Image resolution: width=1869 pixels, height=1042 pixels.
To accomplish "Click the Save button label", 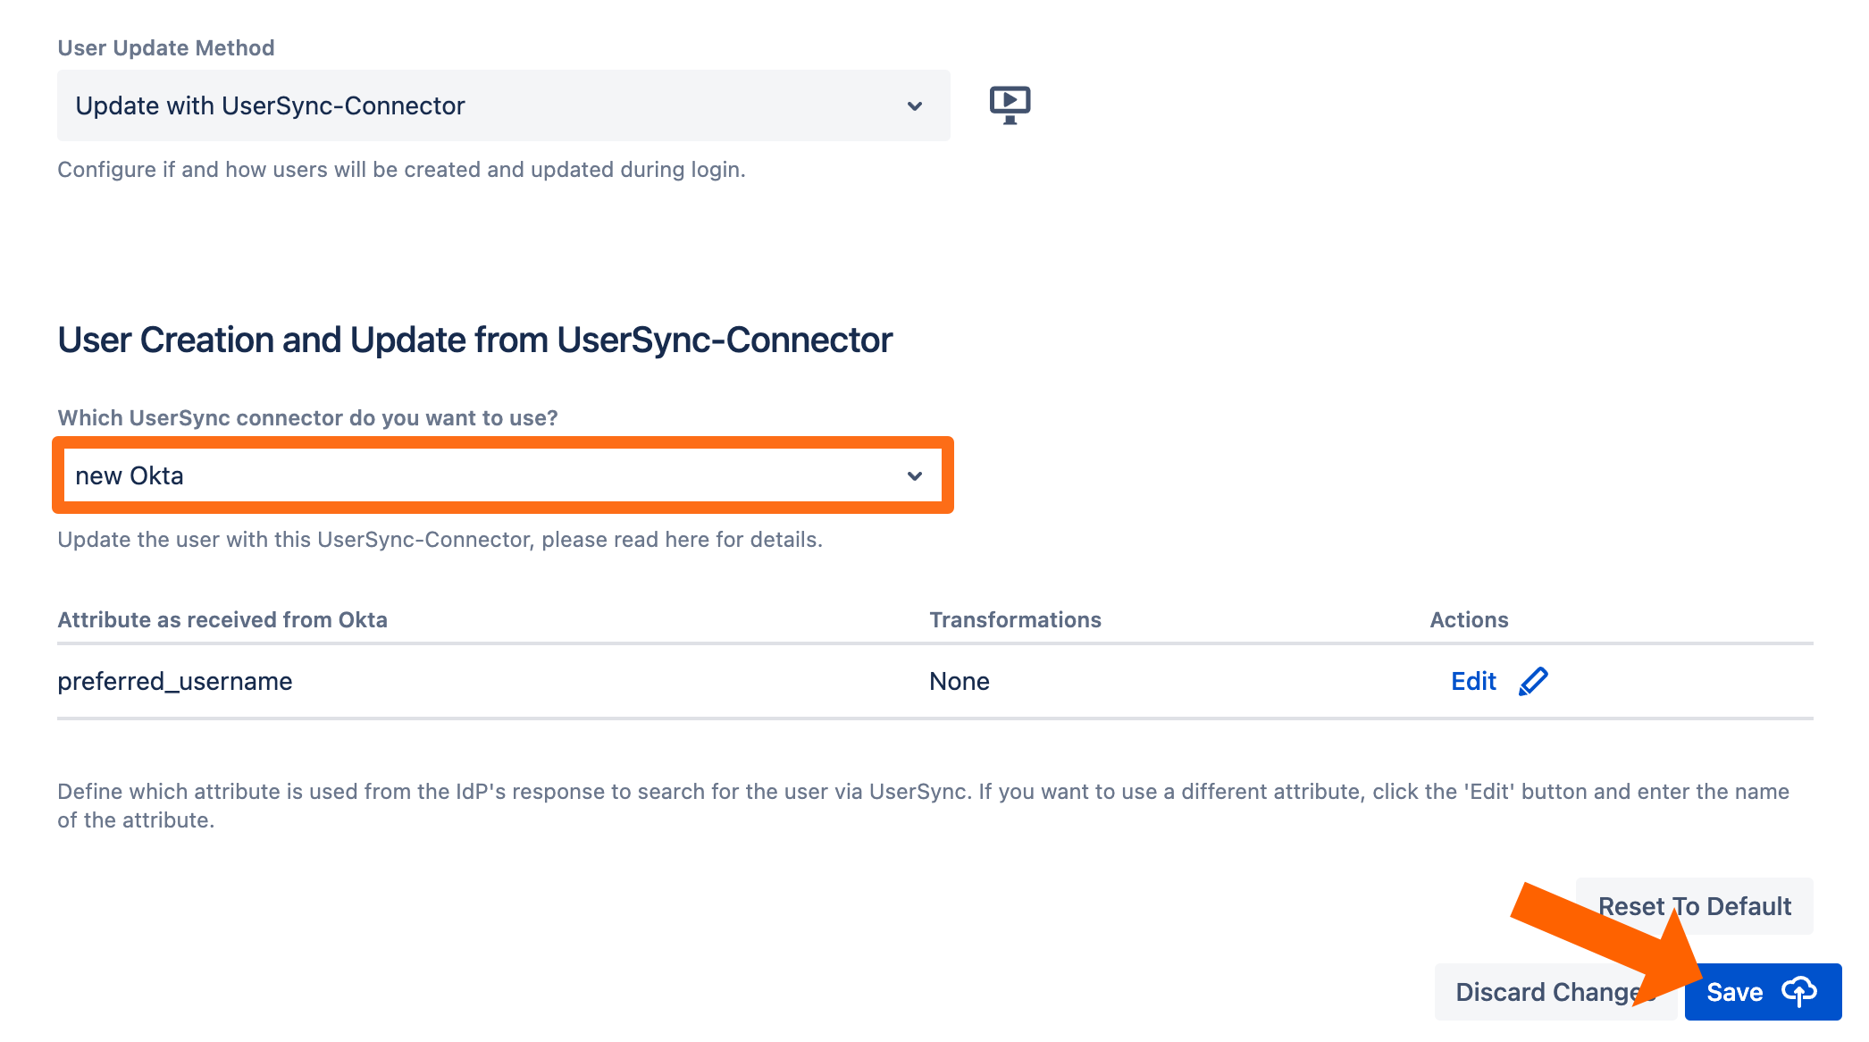I will (1734, 992).
